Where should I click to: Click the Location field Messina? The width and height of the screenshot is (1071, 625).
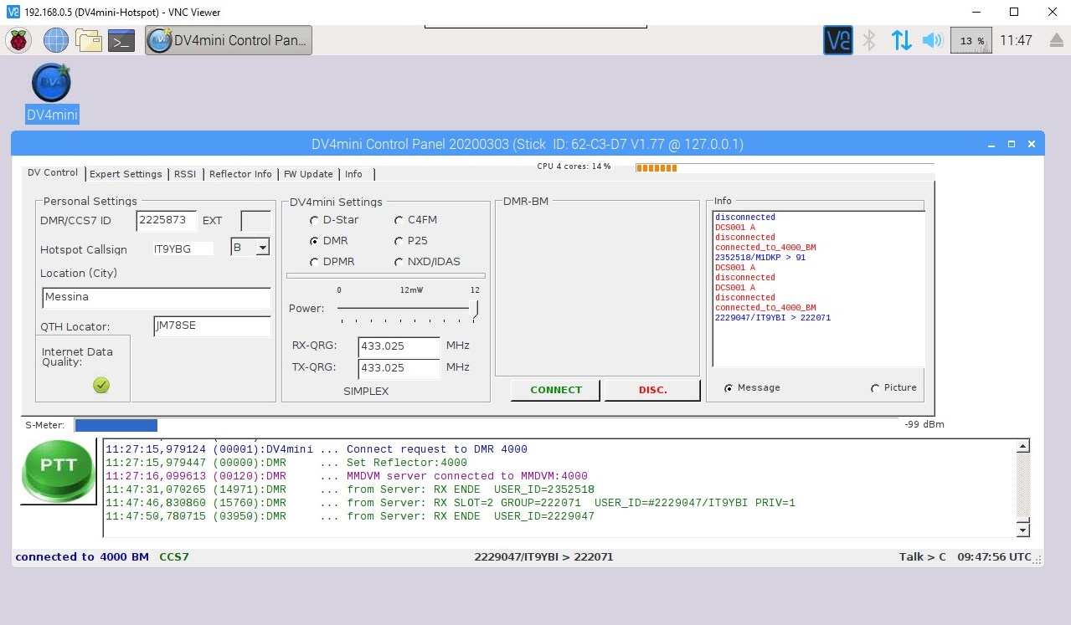point(157,297)
